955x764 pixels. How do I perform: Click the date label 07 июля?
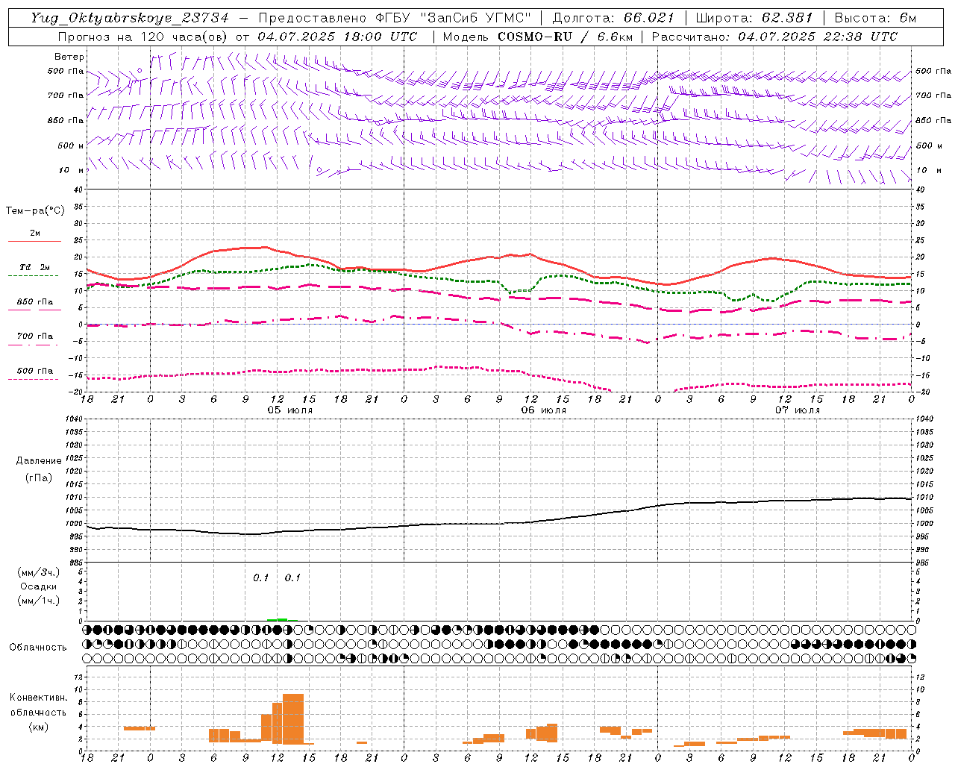click(x=797, y=410)
